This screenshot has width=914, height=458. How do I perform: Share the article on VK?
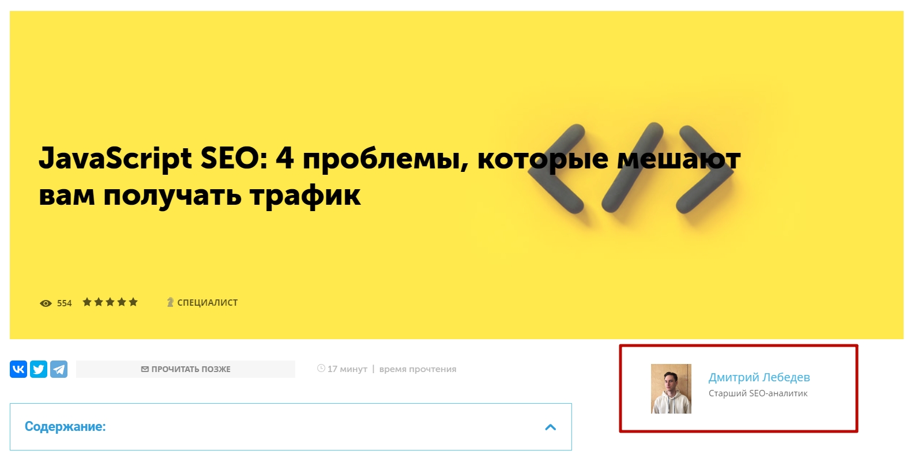click(18, 369)
